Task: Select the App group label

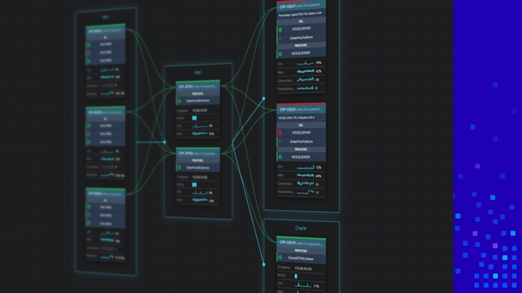Action: click(x=198, y=72)
